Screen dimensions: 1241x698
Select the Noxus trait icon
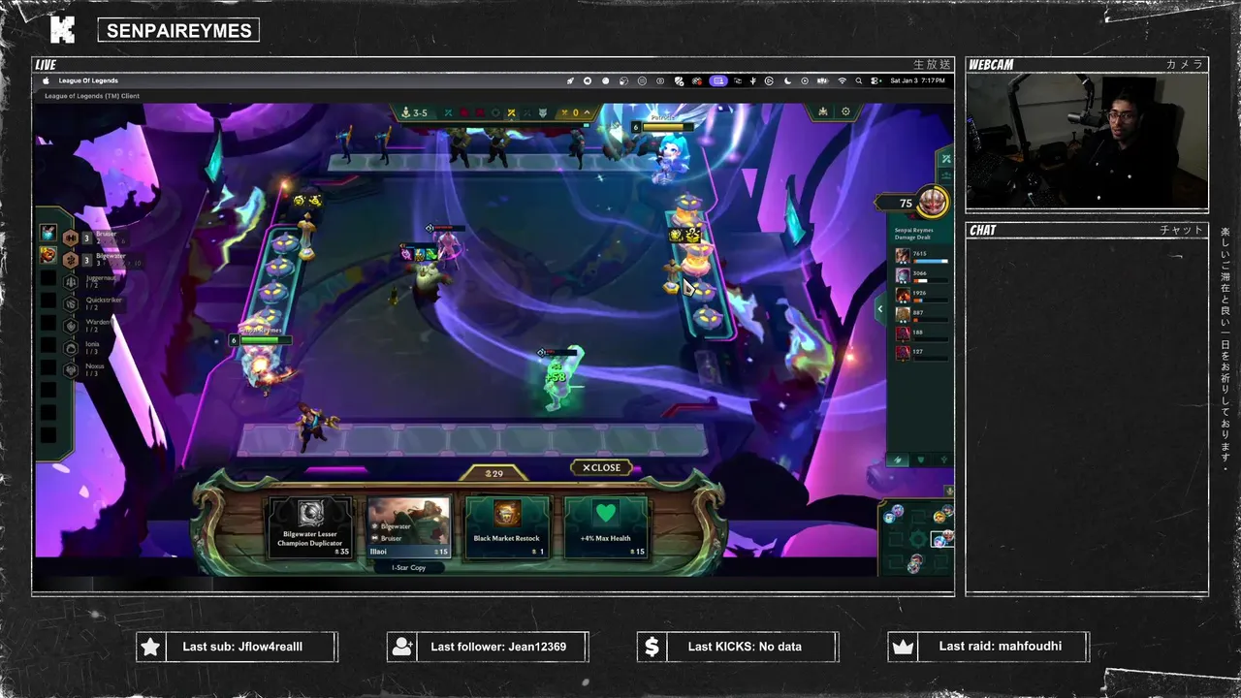[x=71, y=370]
